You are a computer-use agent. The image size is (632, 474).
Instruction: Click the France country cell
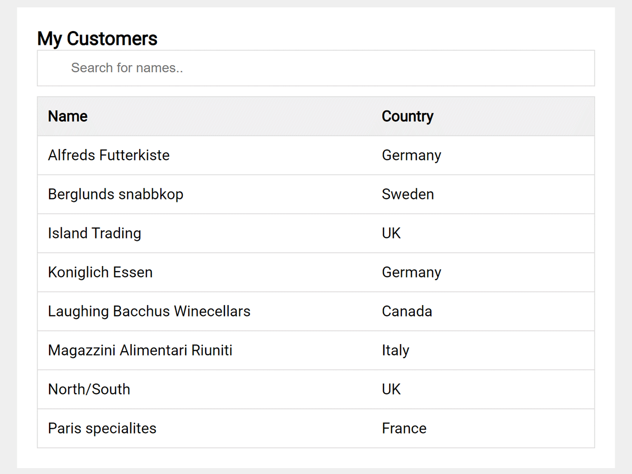click(x=404, y=429)
